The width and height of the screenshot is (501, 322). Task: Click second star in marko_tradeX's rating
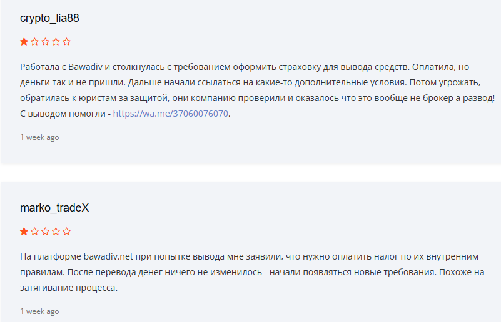pyautogui.click(x=34, y=232)
